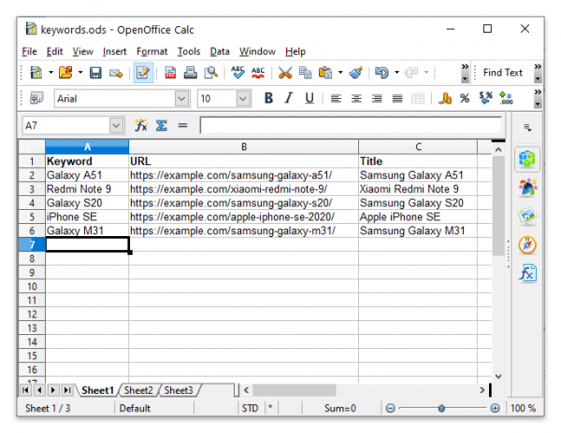Toggle Edit File mode button
561x433 pixels.
click(x=143, y=73)
